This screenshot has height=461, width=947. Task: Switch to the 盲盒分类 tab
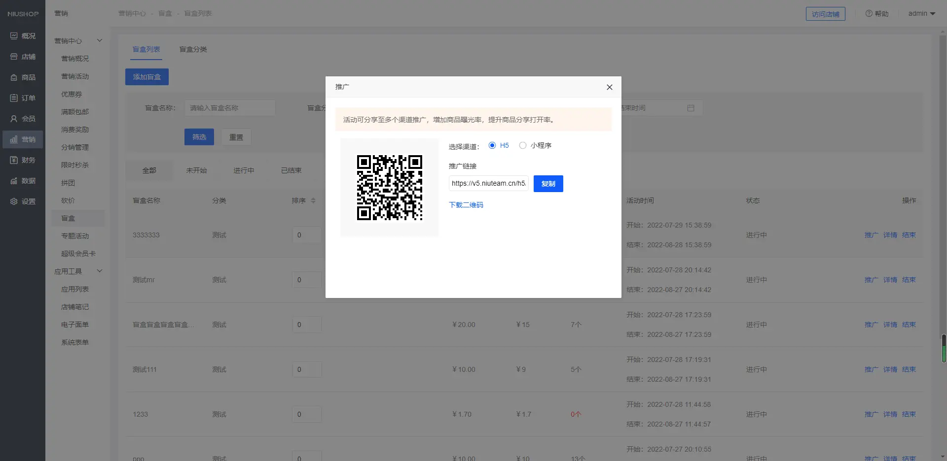193,49
